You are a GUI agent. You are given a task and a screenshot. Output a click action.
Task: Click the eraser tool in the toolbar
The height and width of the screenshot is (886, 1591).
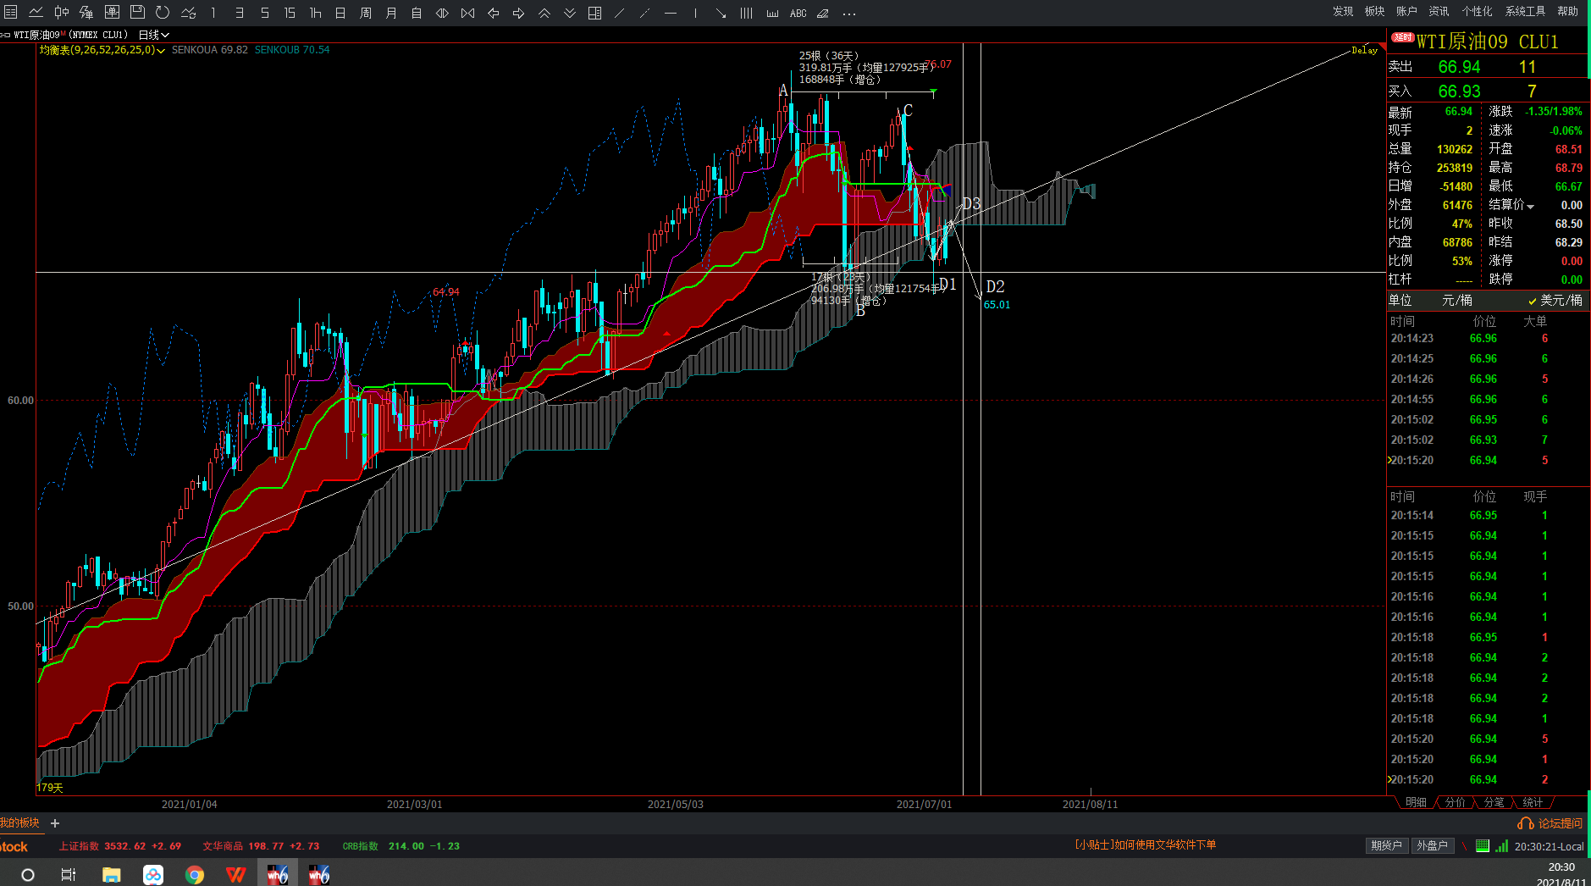pos(823,13)
